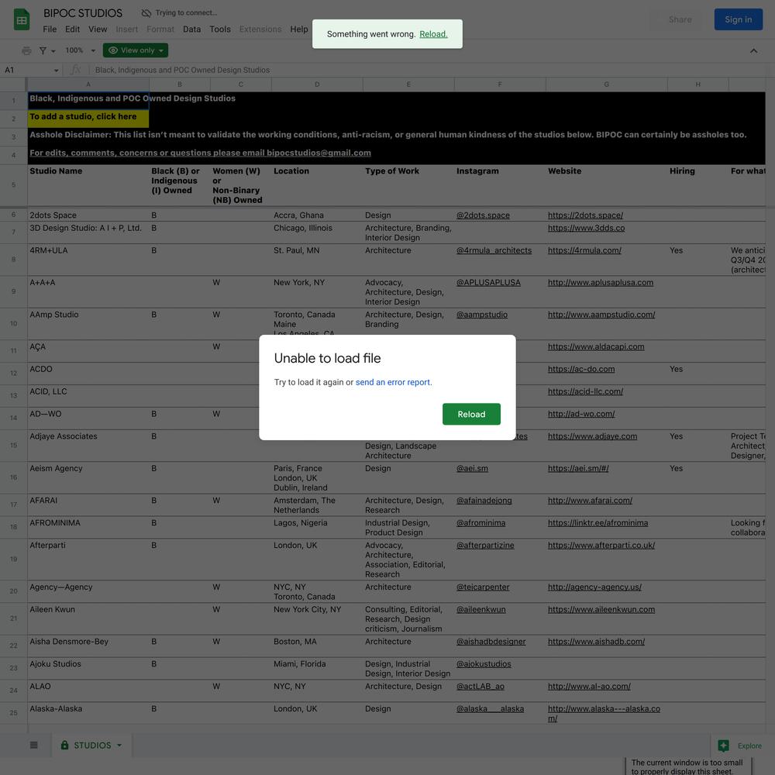Open the https://www.aldacapi.com link
The width and height of the screenshot is (775, 775).
(x=596, y=347)
